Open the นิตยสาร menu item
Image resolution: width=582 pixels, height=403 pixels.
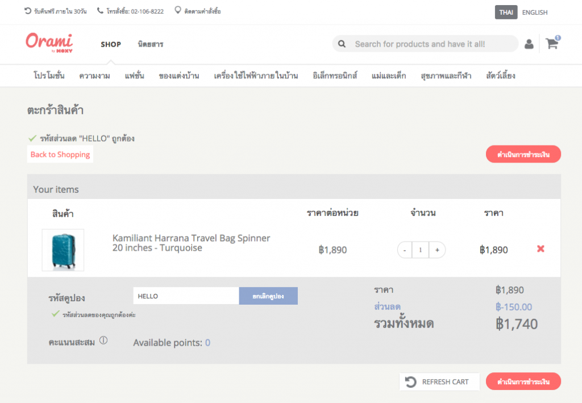tap(150, 44)
